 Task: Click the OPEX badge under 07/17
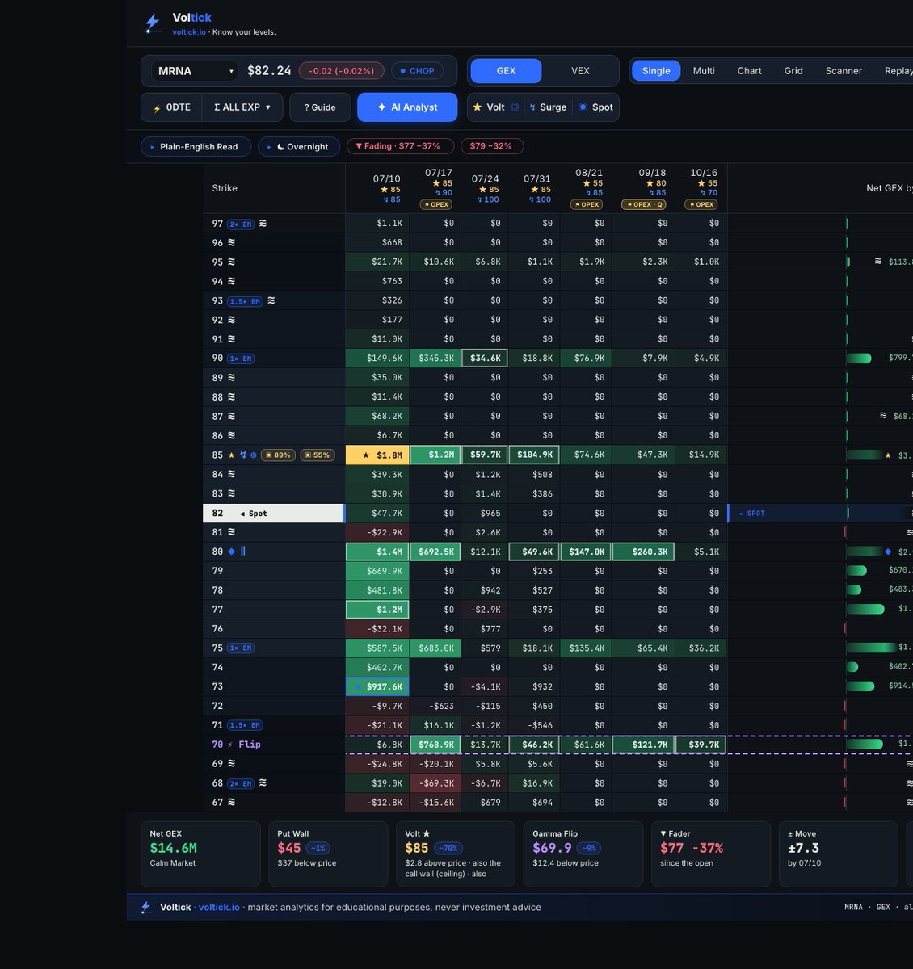(x=436, y=204)
